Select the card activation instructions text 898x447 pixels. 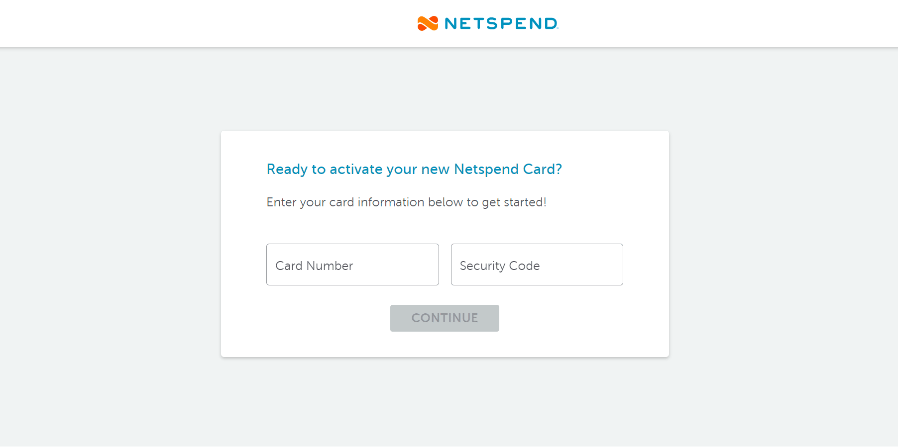tap(406, 202)
